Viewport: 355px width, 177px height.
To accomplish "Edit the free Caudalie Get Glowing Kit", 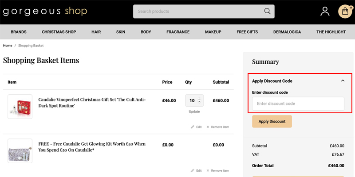I will pos(196,171).
